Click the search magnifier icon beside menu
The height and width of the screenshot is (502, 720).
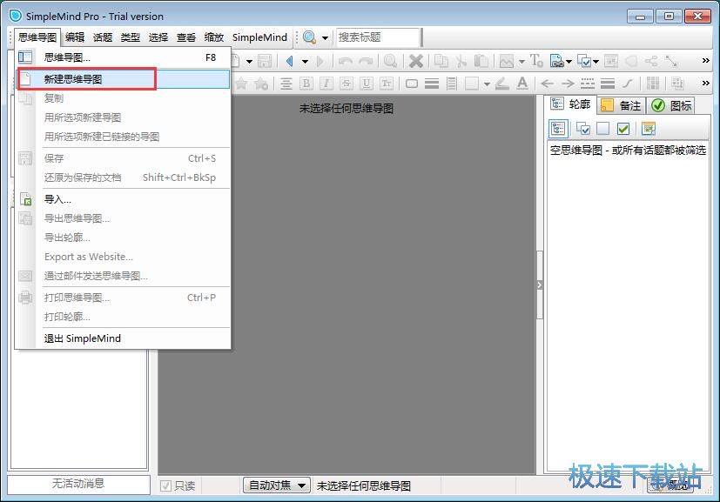pyautogui.click(x=310, y=37)
